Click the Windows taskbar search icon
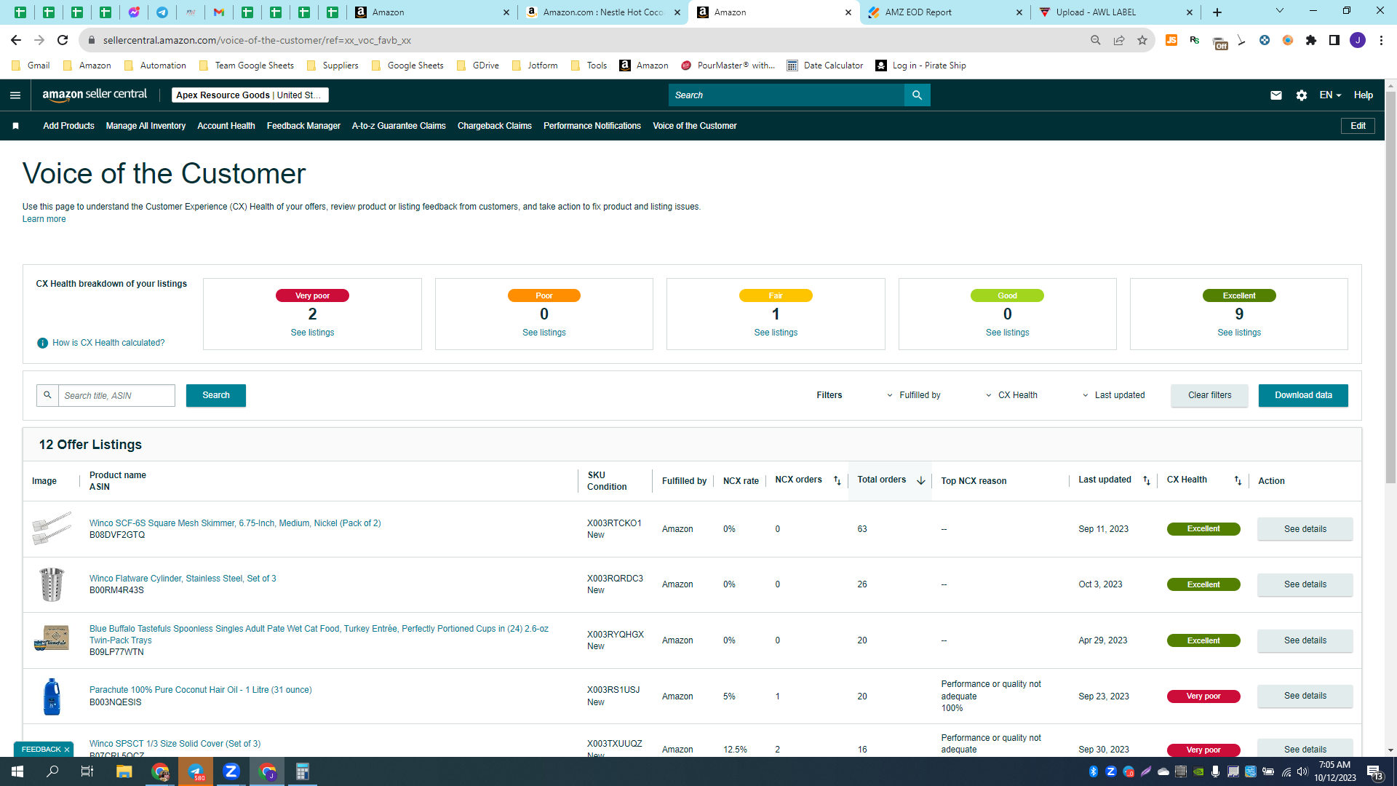 coord(52,771)
